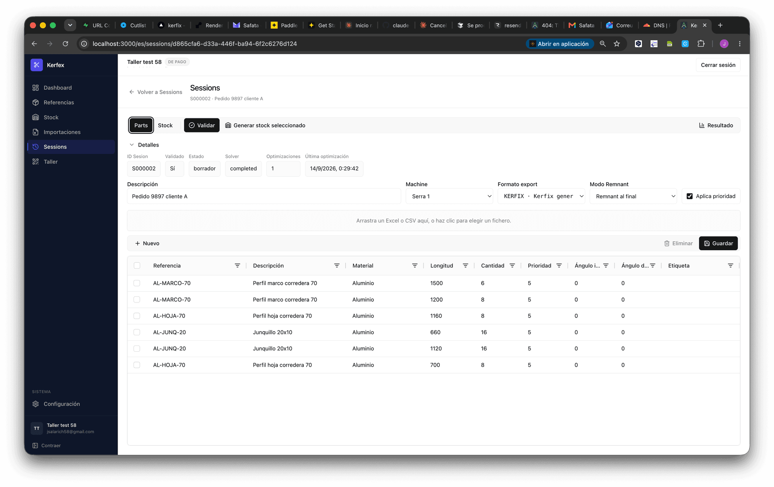Open the Chrome extensions puzzle icon

tap(701, 44)
